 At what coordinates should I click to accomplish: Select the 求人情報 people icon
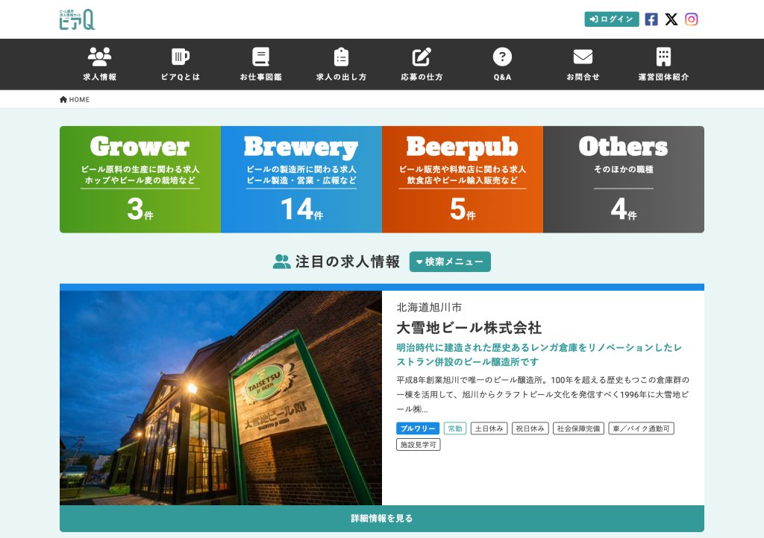pos(99,56)
